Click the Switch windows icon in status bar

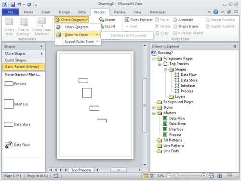coord(229,176)
